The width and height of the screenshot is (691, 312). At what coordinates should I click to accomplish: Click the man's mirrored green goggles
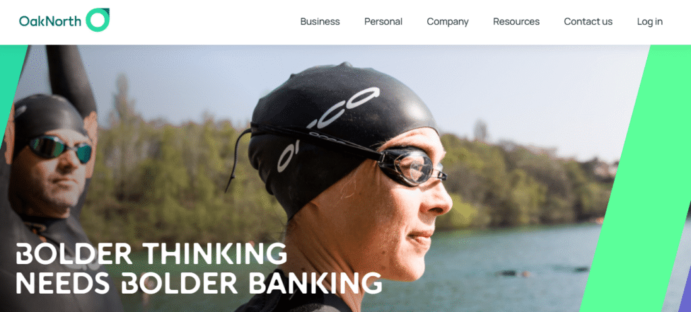tap(60, 148)
